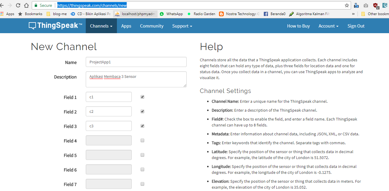Click the Help heading
The height and width of the screenshot is (191, 389).
point(211,46)
